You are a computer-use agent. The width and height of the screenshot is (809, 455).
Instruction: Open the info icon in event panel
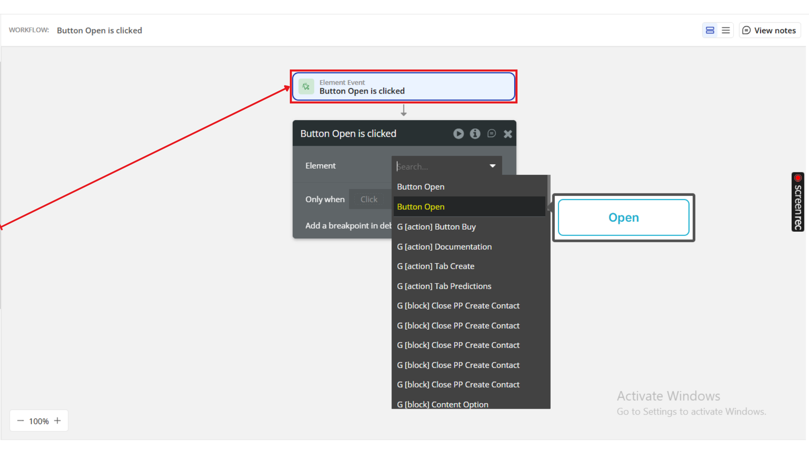[475, 134]
